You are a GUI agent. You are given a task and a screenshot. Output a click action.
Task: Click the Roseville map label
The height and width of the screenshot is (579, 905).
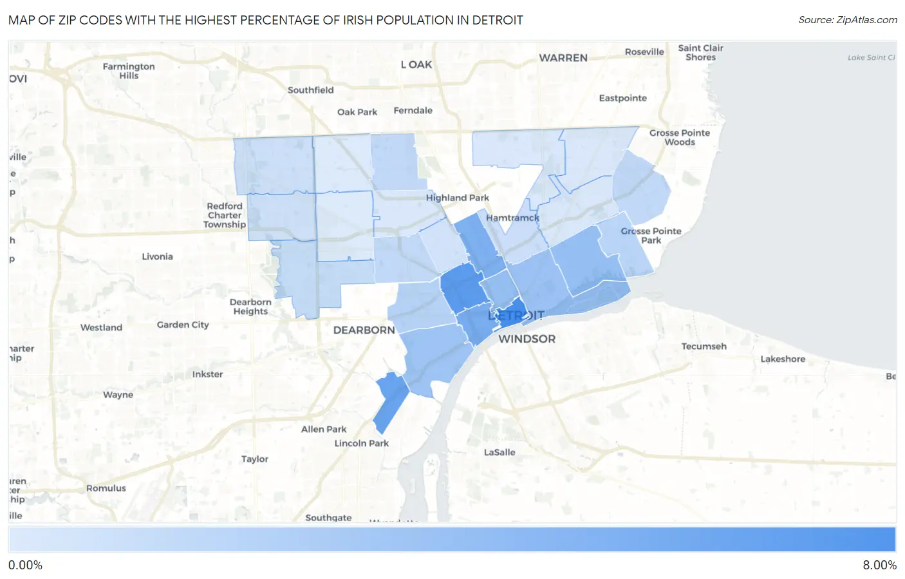pyautogui.click(x=644, y=52)
